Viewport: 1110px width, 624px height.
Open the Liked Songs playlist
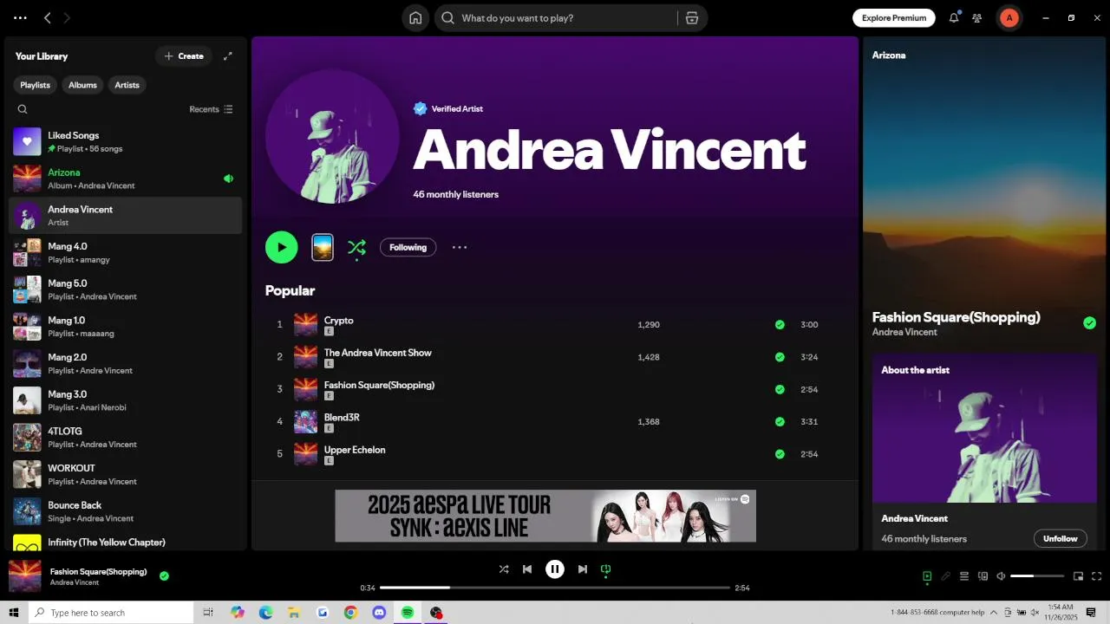tap(125, 141)
